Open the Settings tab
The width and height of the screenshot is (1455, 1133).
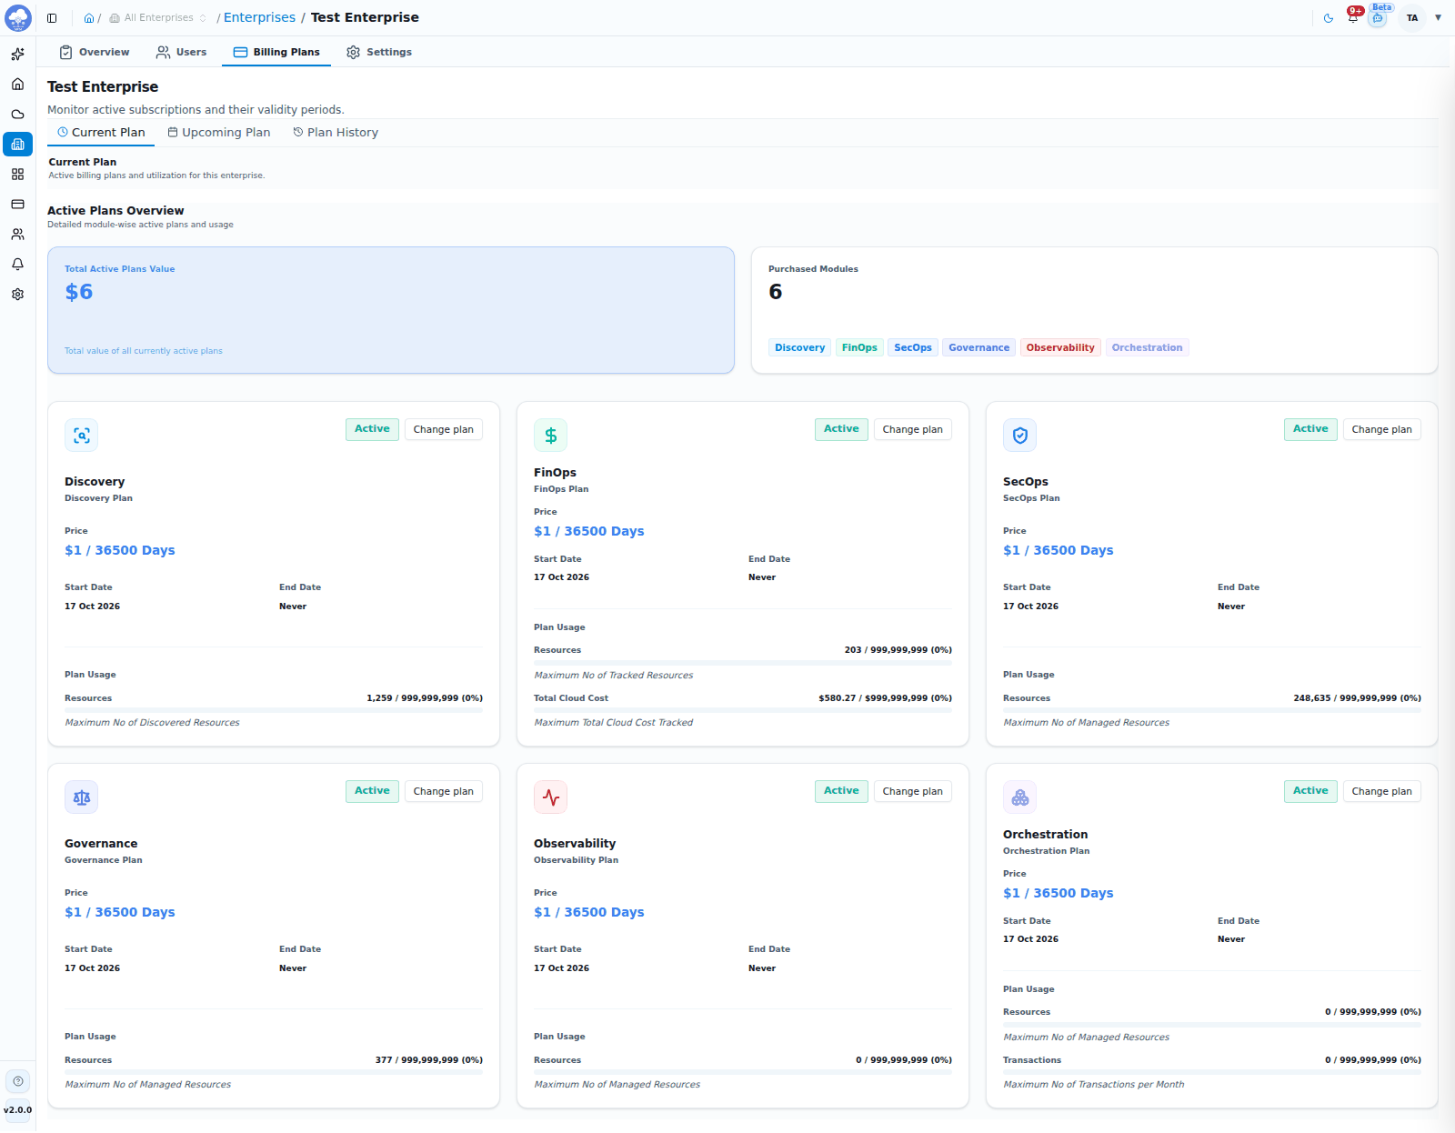pyautogui.click(x=379, y=52)
